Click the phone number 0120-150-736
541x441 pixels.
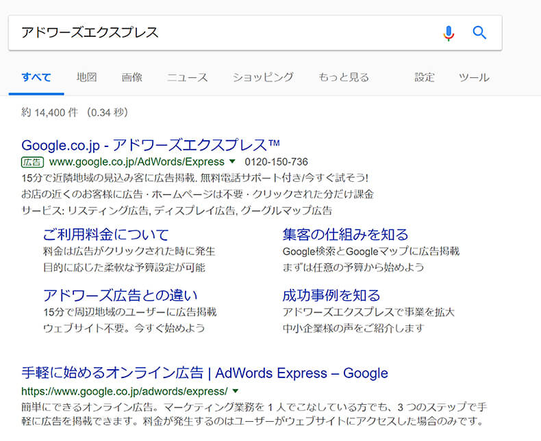coord(277,161)
